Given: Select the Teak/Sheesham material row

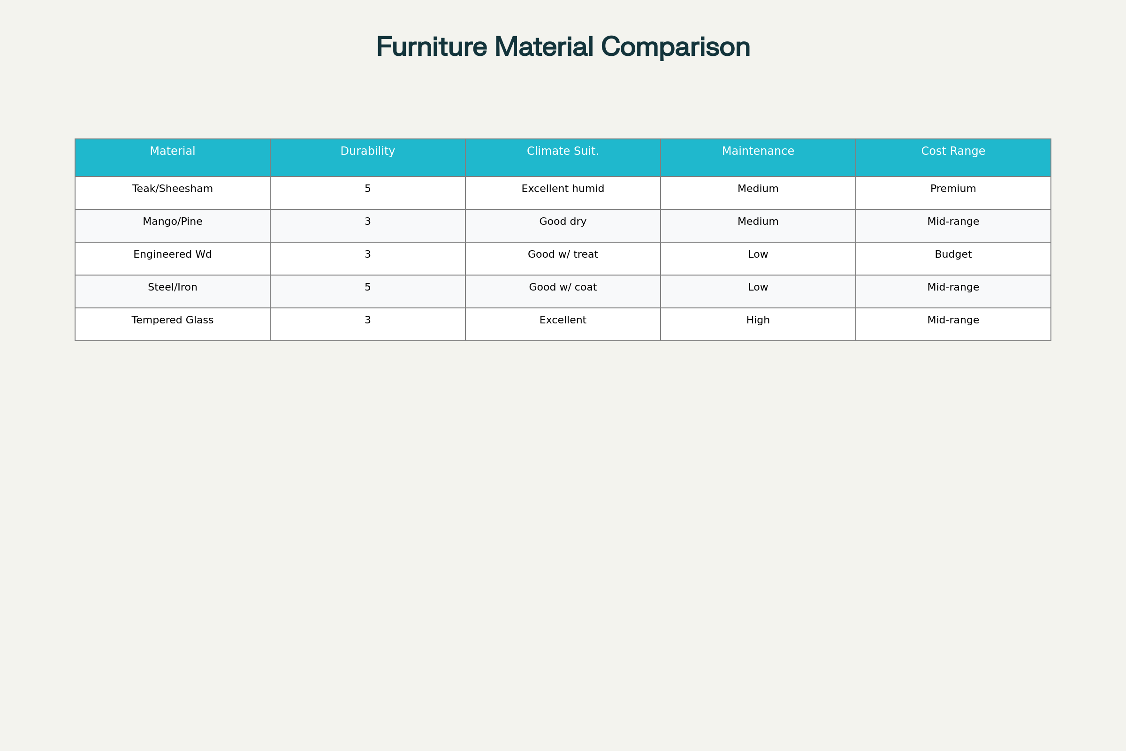Looking at the screenshot, I should pos(173,188).
